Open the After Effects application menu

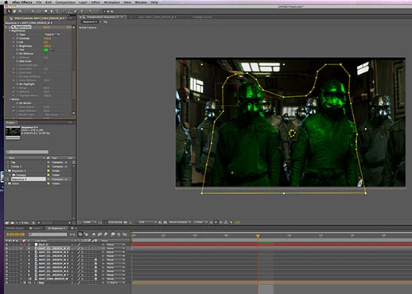(22, 2)
